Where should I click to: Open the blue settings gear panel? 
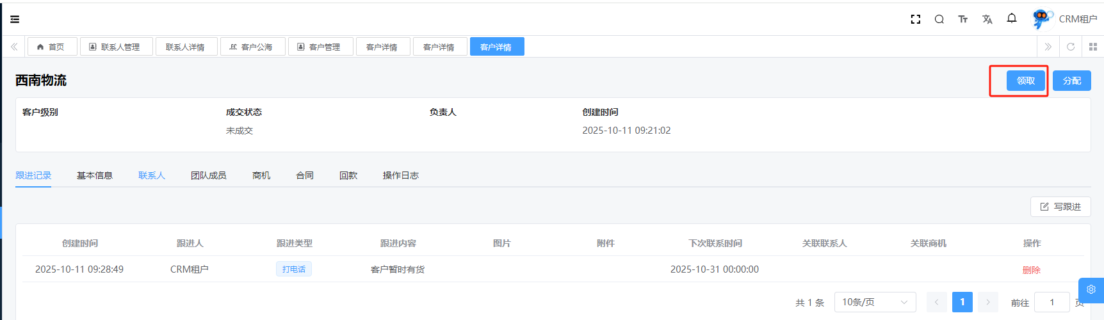click(1091, 289)
